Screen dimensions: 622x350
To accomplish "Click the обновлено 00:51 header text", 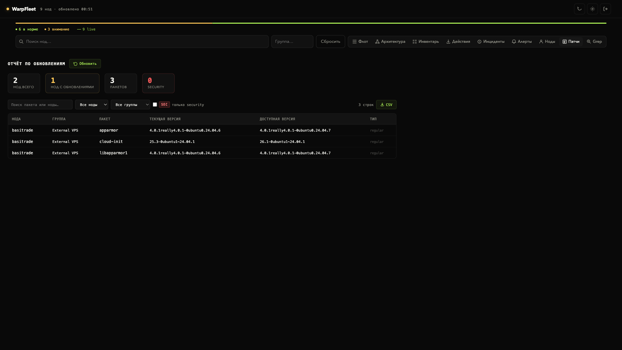I will point(75,9).
